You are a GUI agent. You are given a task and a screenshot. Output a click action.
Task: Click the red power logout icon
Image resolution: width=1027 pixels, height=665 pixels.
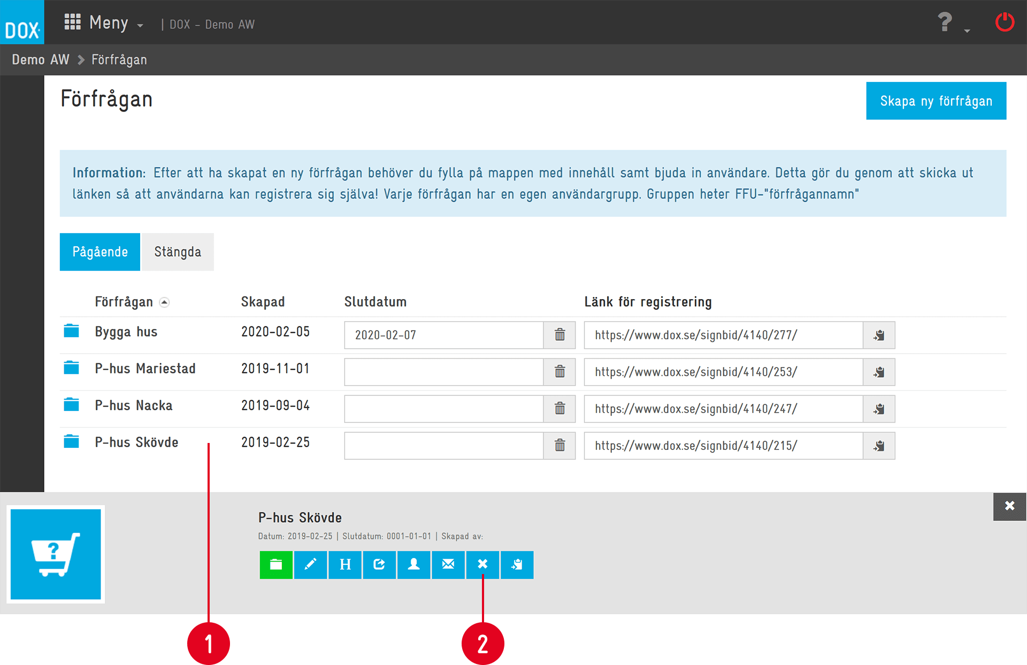tap(1005, 22)
